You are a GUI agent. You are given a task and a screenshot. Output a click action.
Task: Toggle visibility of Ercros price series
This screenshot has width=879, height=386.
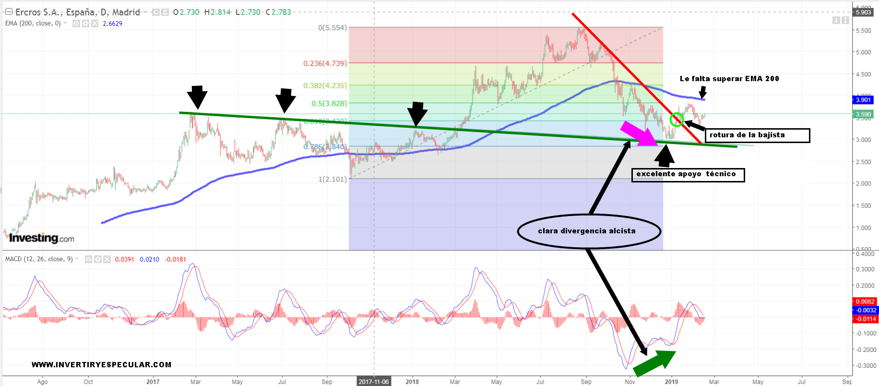pos(156,12)
